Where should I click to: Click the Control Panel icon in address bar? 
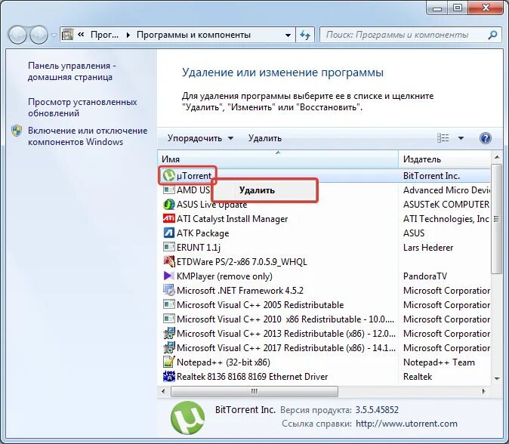pyautogui.click(x=67, y=35)
